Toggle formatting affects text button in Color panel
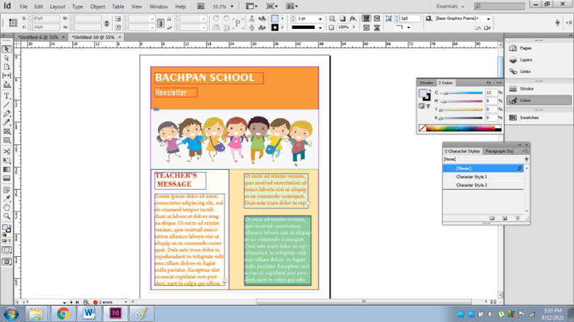Viewport: 574px width, 322px height. (x=429, y=106)
